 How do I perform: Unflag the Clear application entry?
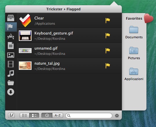pyautogui.click(x=108, y=20)
